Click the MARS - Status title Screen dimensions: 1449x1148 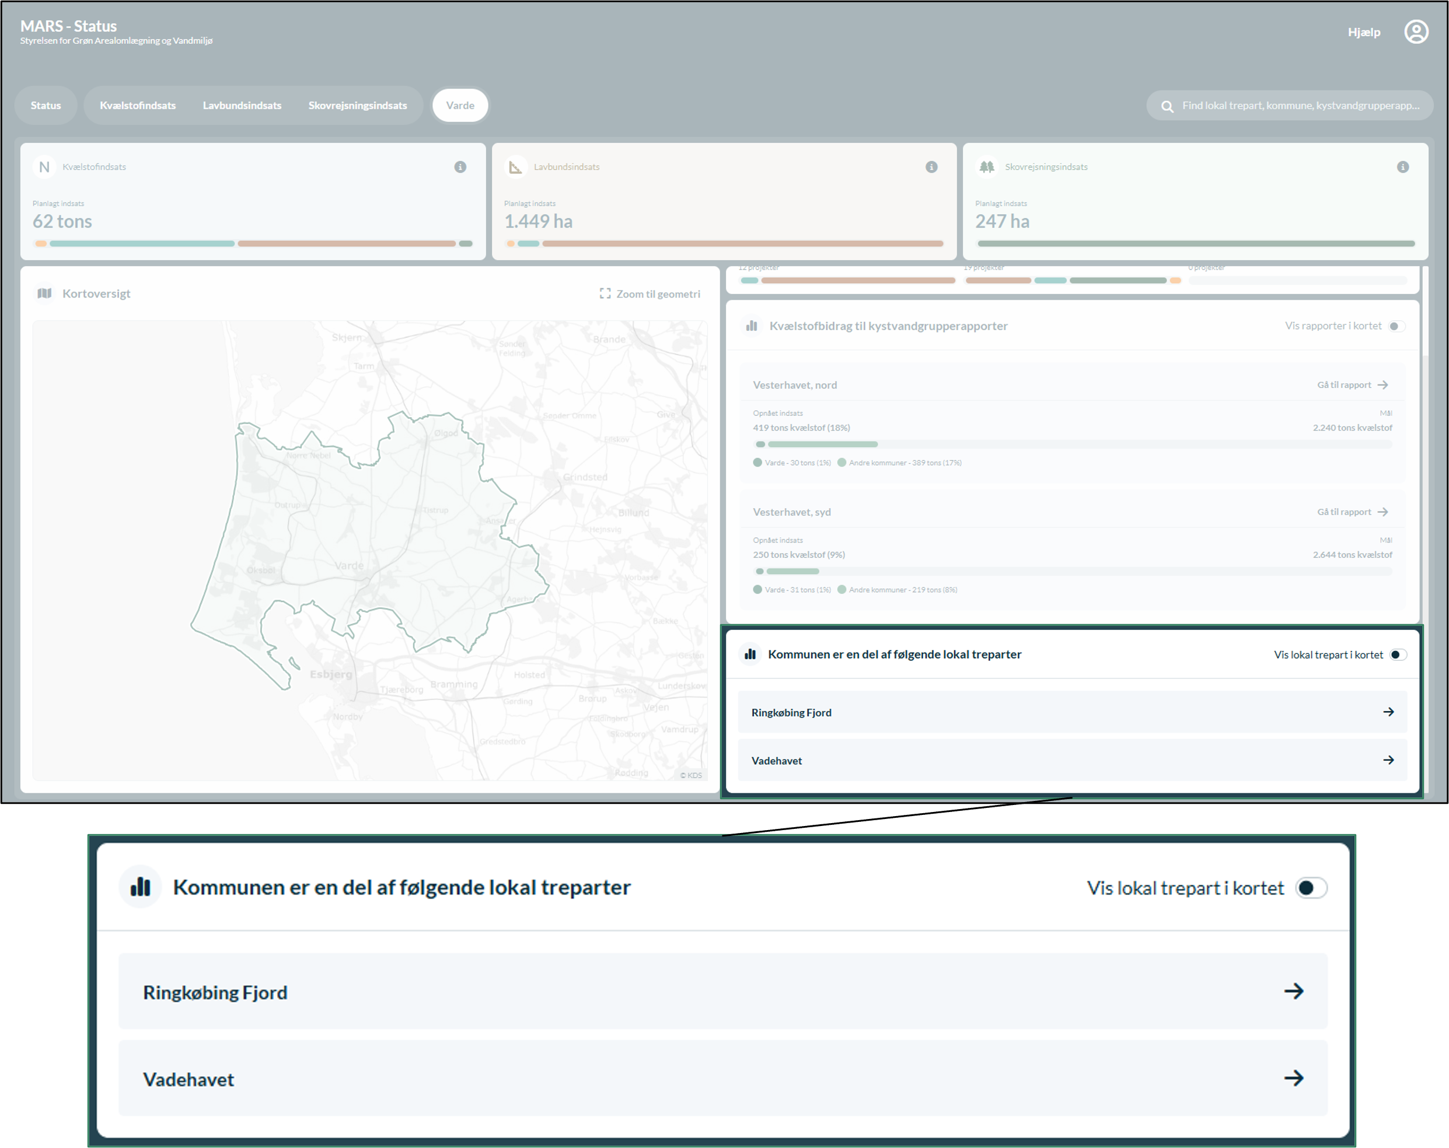click(x=68, y=26)
